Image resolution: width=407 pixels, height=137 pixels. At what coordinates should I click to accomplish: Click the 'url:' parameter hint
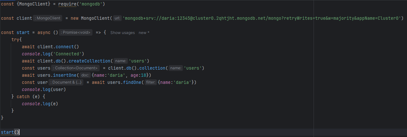tap(117, 18)
